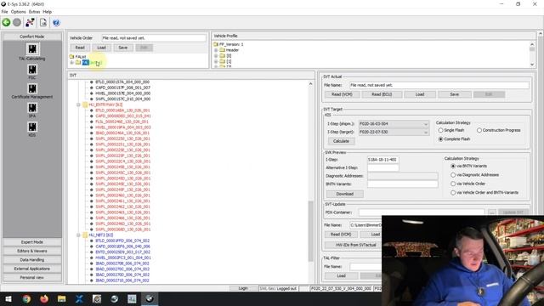Expand the [0] node in Vehicle Profile
Viewport: 544px width, 306px height.
216,55
